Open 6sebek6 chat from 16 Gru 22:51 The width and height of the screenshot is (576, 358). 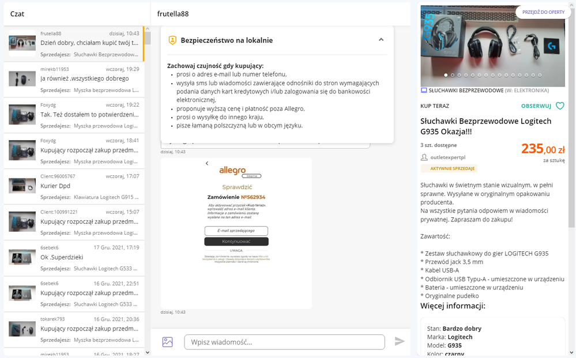[74, 293]
